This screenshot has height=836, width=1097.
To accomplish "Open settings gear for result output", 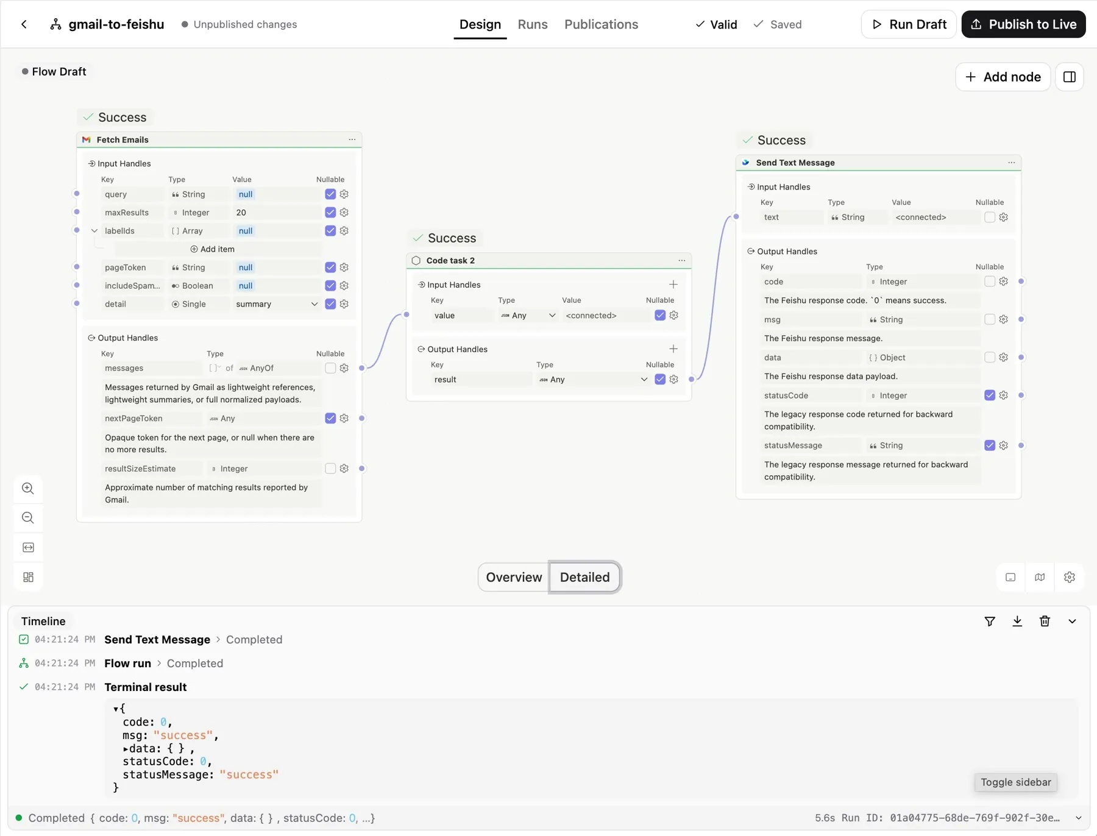I will pos(674,380).
